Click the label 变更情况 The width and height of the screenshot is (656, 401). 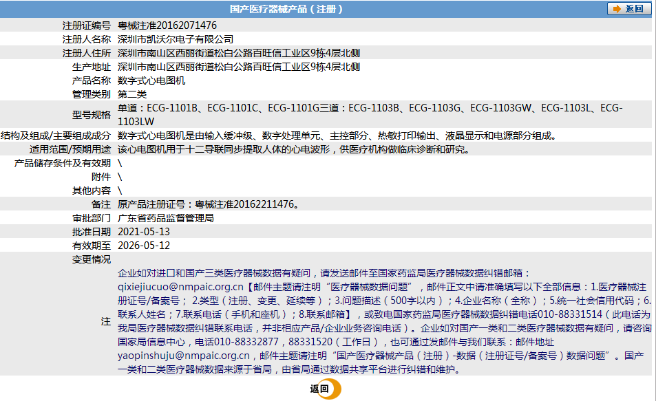click(92, 259)
